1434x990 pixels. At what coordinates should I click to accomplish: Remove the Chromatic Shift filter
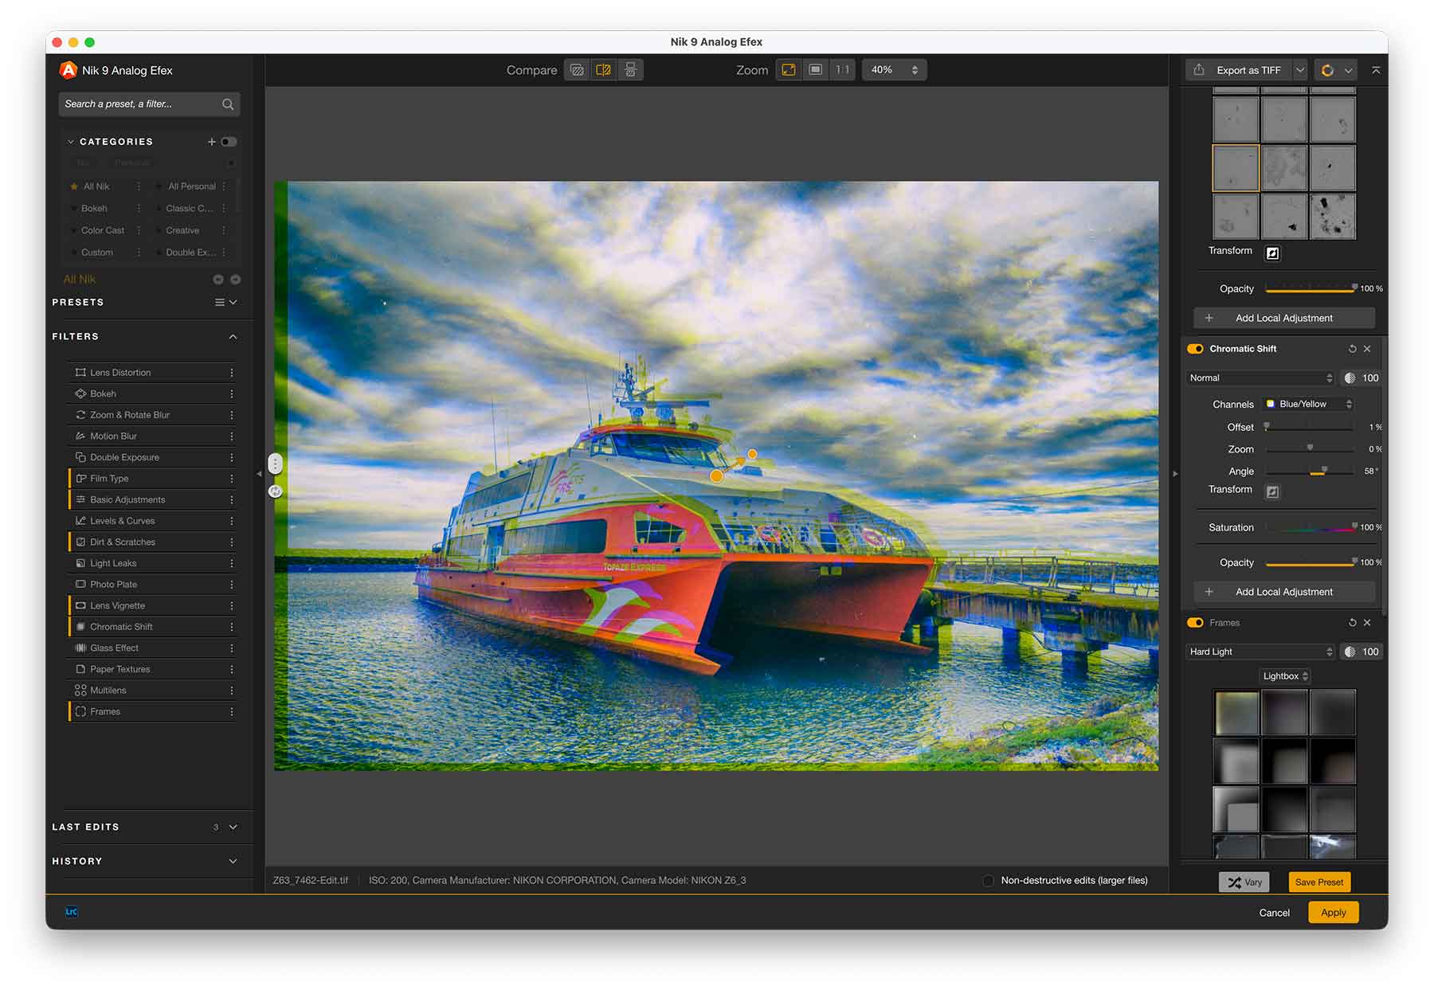pyautogui.click(x=1367, y=349)
